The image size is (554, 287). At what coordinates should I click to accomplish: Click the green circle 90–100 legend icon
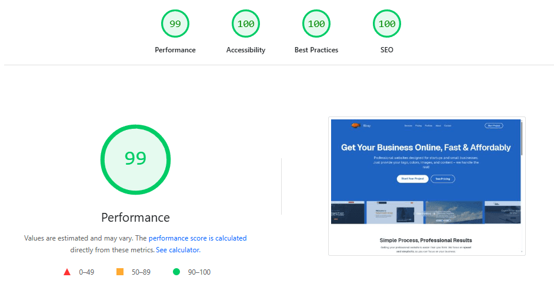[x=176, y=272]
